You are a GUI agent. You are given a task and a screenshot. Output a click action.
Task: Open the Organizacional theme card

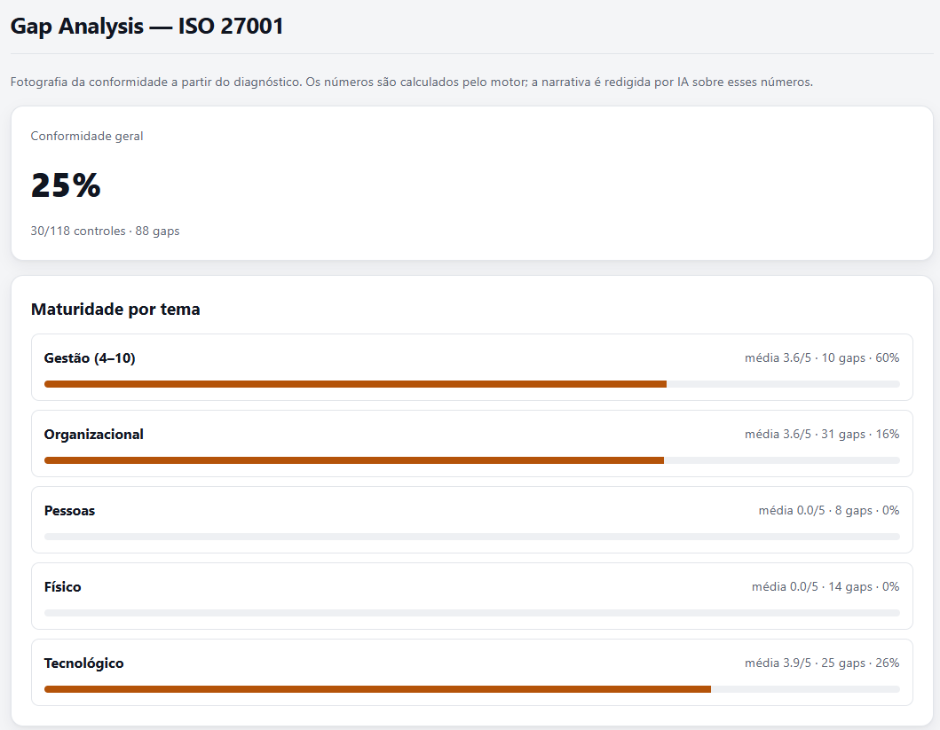(x=472, y=443)
